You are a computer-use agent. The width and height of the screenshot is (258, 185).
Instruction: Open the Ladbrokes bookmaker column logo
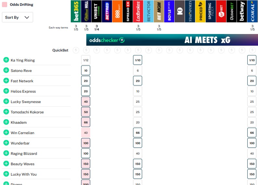click(x=138, y=11)
